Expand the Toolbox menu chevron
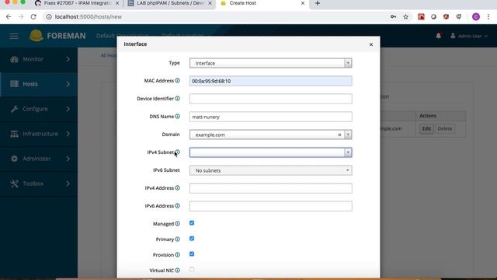497x280 pixels. pyautogui.click(x=68, y=184)
